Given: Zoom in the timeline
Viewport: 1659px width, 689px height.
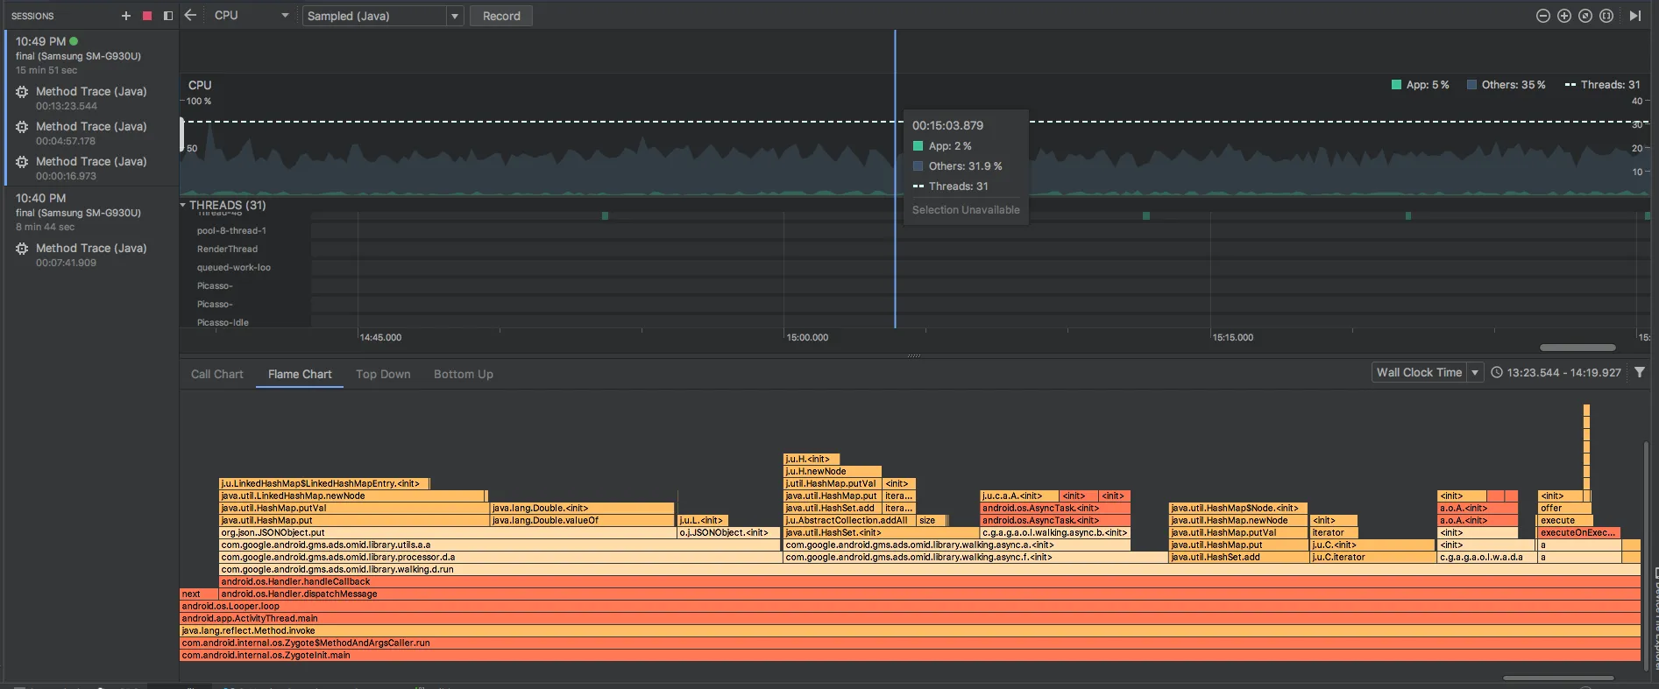Looking at the screenshot, I should [x=1564, y=16].
